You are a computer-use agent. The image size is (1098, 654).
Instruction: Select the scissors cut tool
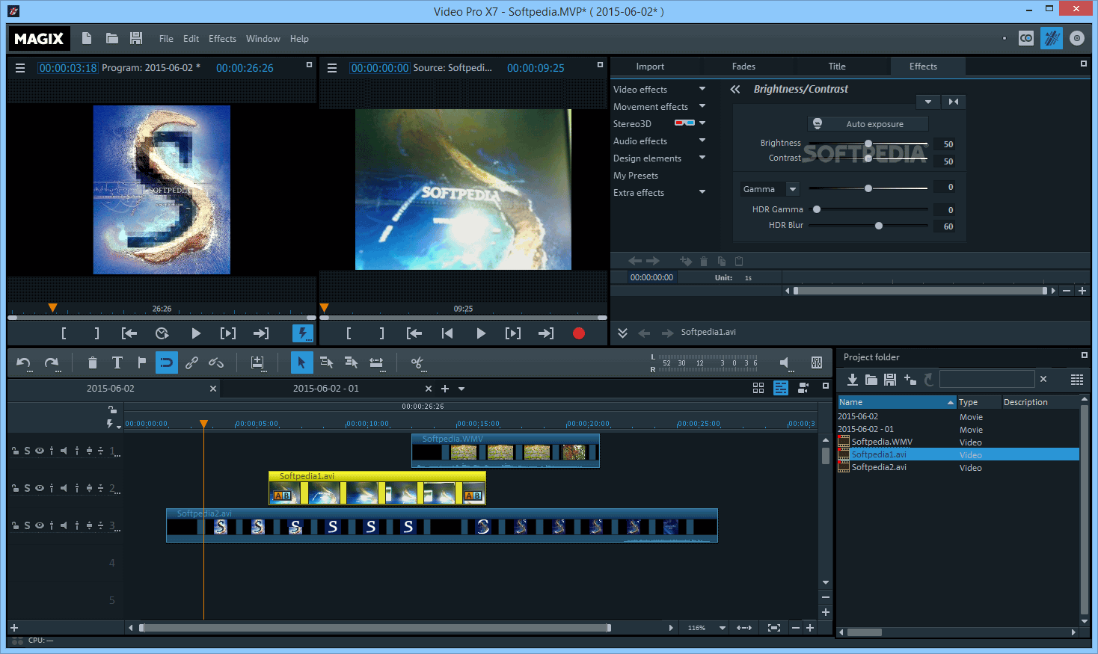coord(417,363)
